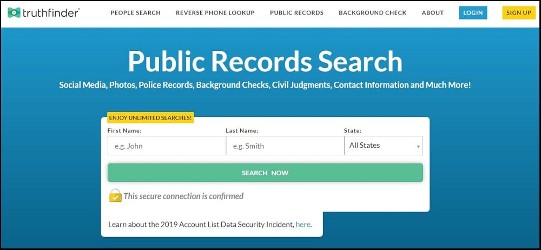This screenshot has height=250, width=541.
Task: Focus the Last Name input field
Action: pos(285,146)
